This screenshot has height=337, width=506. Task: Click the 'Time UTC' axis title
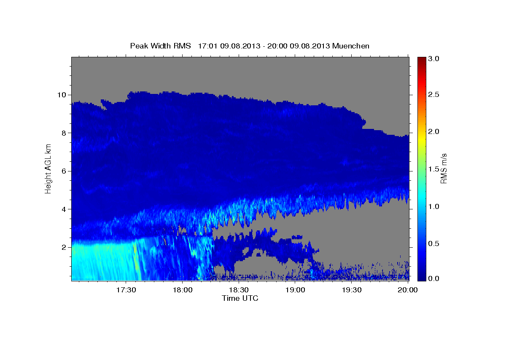click(x=240, y=298)
